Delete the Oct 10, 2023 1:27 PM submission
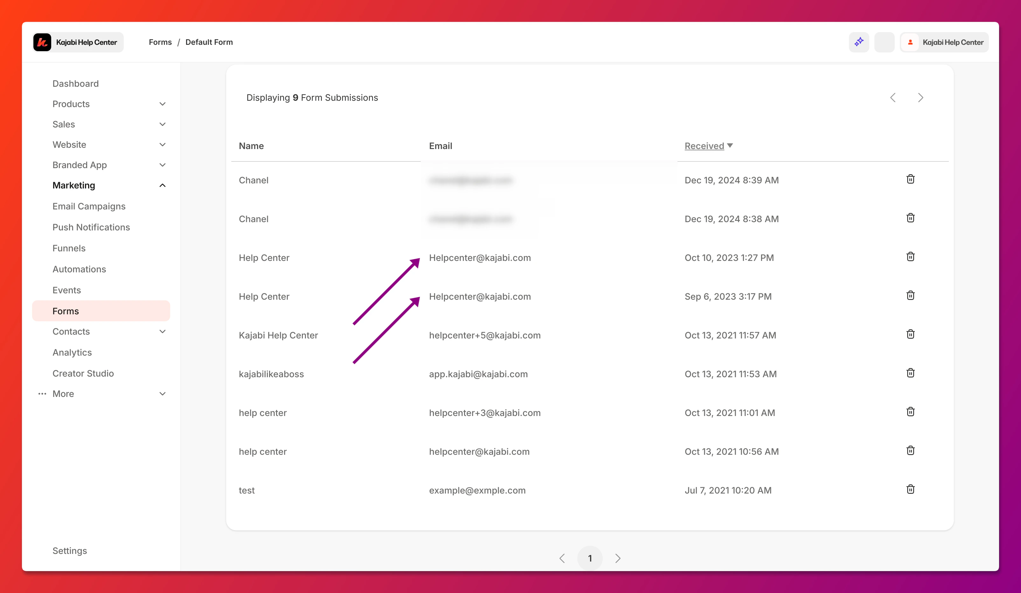1021x593 pixels. pos(910,257)
